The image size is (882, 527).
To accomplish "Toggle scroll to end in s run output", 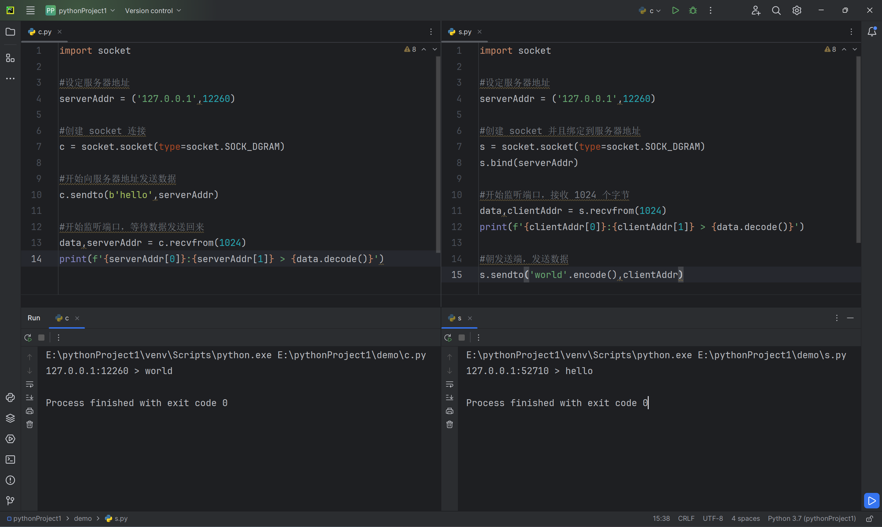I will point(449,397).
